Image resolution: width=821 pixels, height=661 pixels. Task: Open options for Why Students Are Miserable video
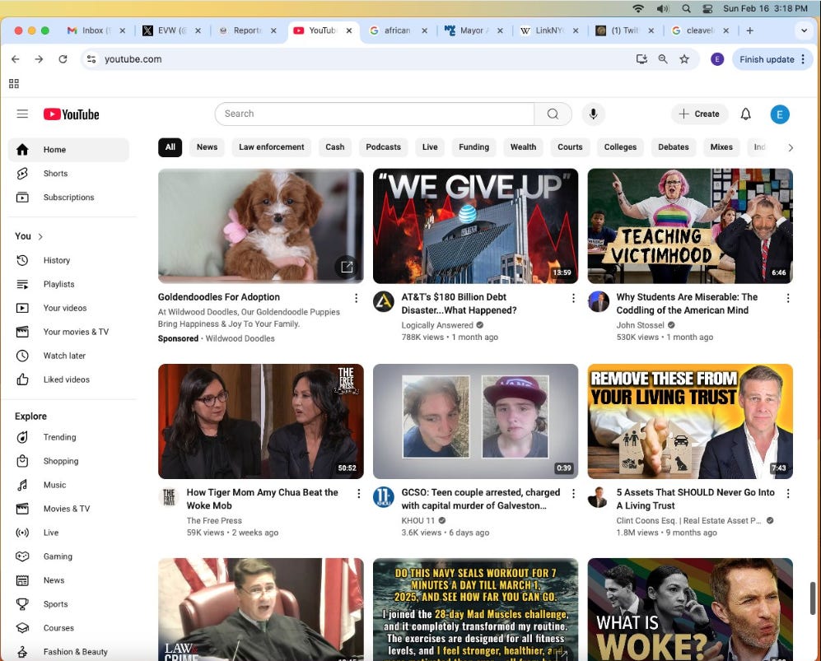pyautogui.click(x=788, y=298)
